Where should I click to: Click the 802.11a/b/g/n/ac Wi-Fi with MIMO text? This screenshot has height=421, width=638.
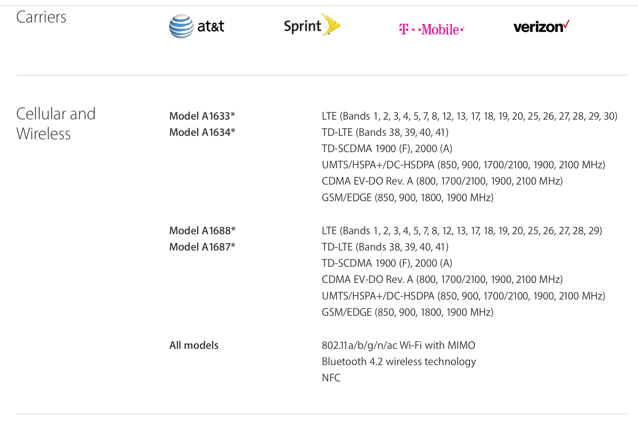click(398, 345)
